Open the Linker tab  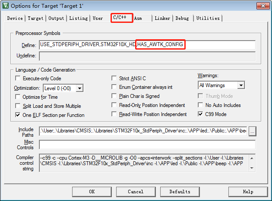pyautogui.click(x=162, y=18)
